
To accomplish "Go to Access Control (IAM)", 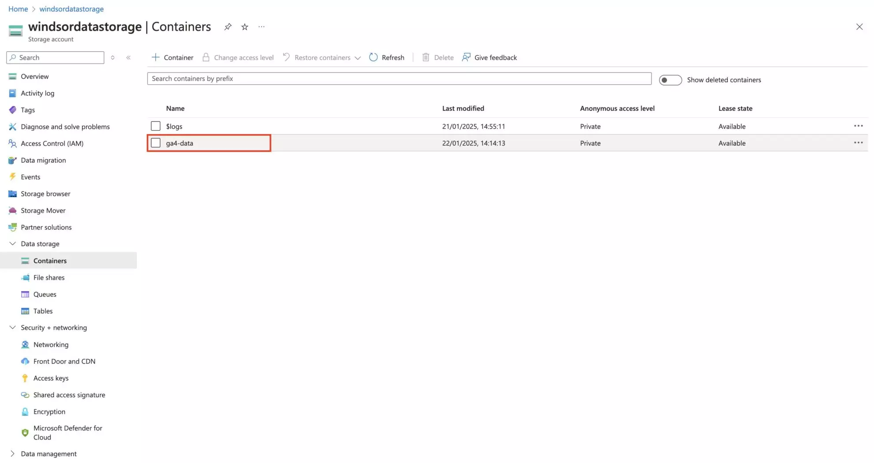I will click(52, 143).
